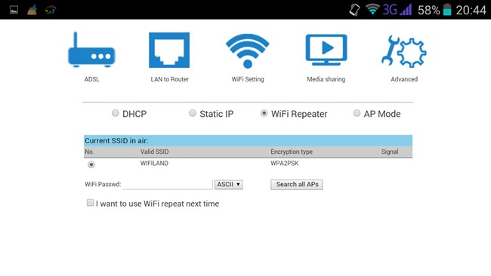Tap the colorful swirl notification icon
This screenshot has height=276, width=491.
51,10
